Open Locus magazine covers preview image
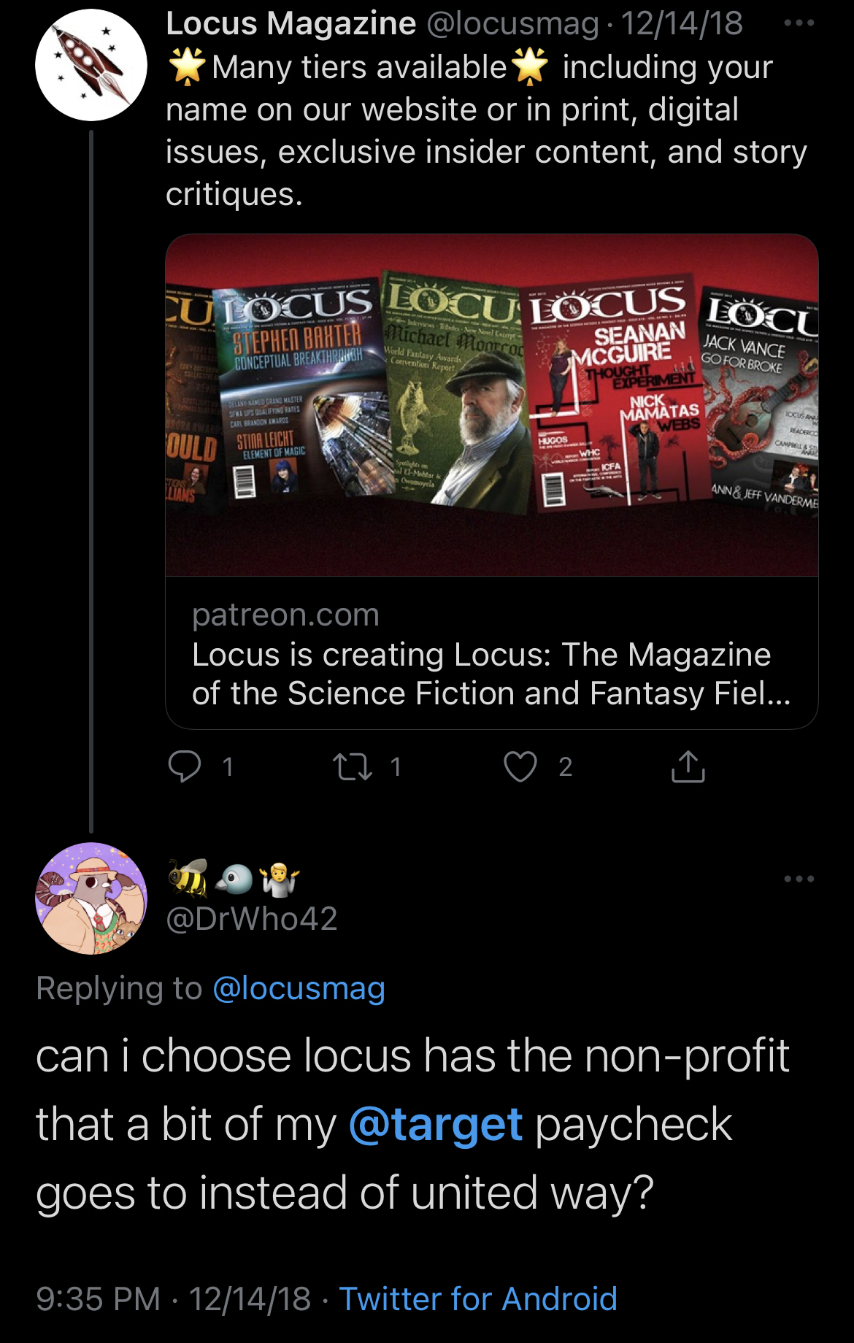Image resolution: width=854 pixels, height=1343 pixels. [492, 405]
